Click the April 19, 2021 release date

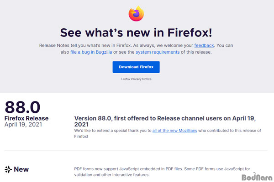coord(23,125)
